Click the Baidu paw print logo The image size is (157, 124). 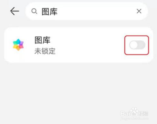134,112
